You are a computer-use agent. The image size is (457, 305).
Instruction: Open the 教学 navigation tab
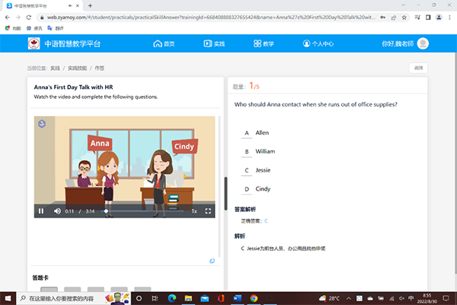[263, 43]
